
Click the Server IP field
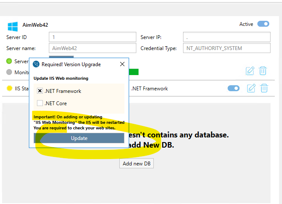click(x=227, y=37)
